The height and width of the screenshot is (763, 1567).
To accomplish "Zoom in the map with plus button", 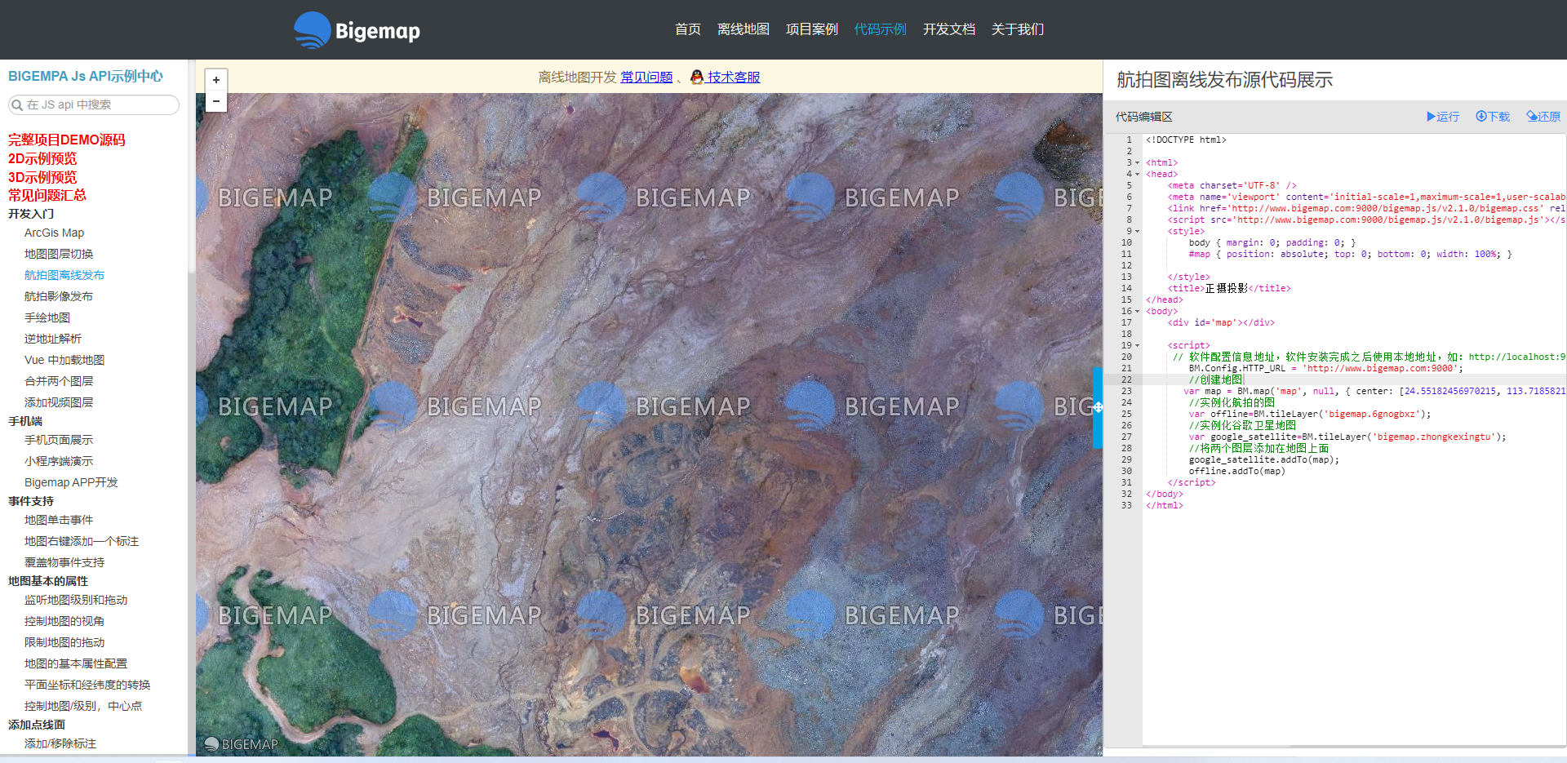I will (x=215, y=80).
